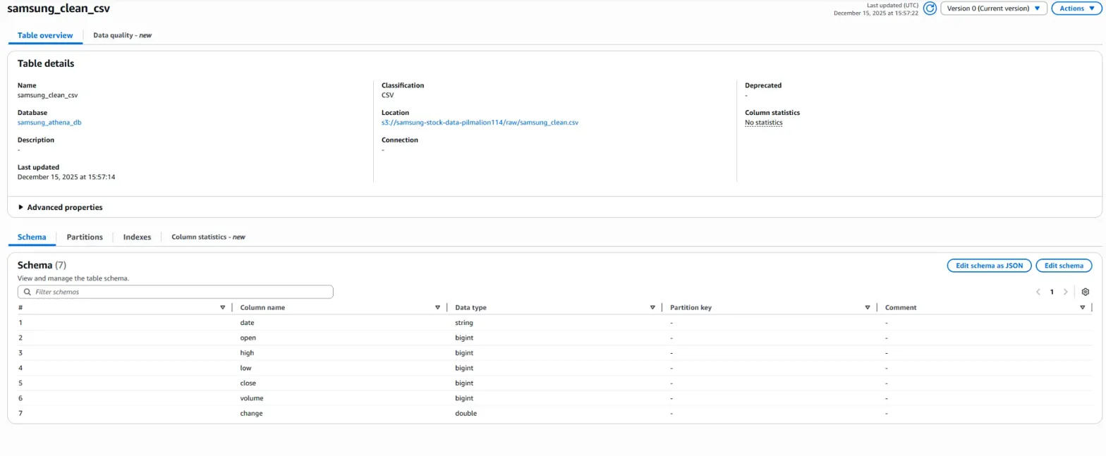
Task: Select the 'open' column name cell
Action: coord(248,338)
